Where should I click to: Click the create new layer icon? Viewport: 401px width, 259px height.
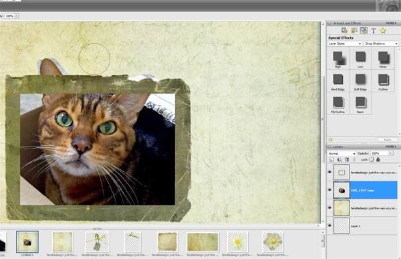pos(331,159)
